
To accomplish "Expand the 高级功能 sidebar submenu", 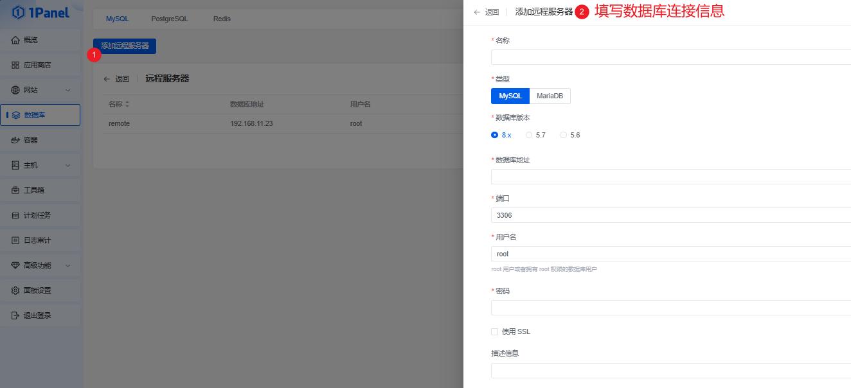I will tap(67, 265).
